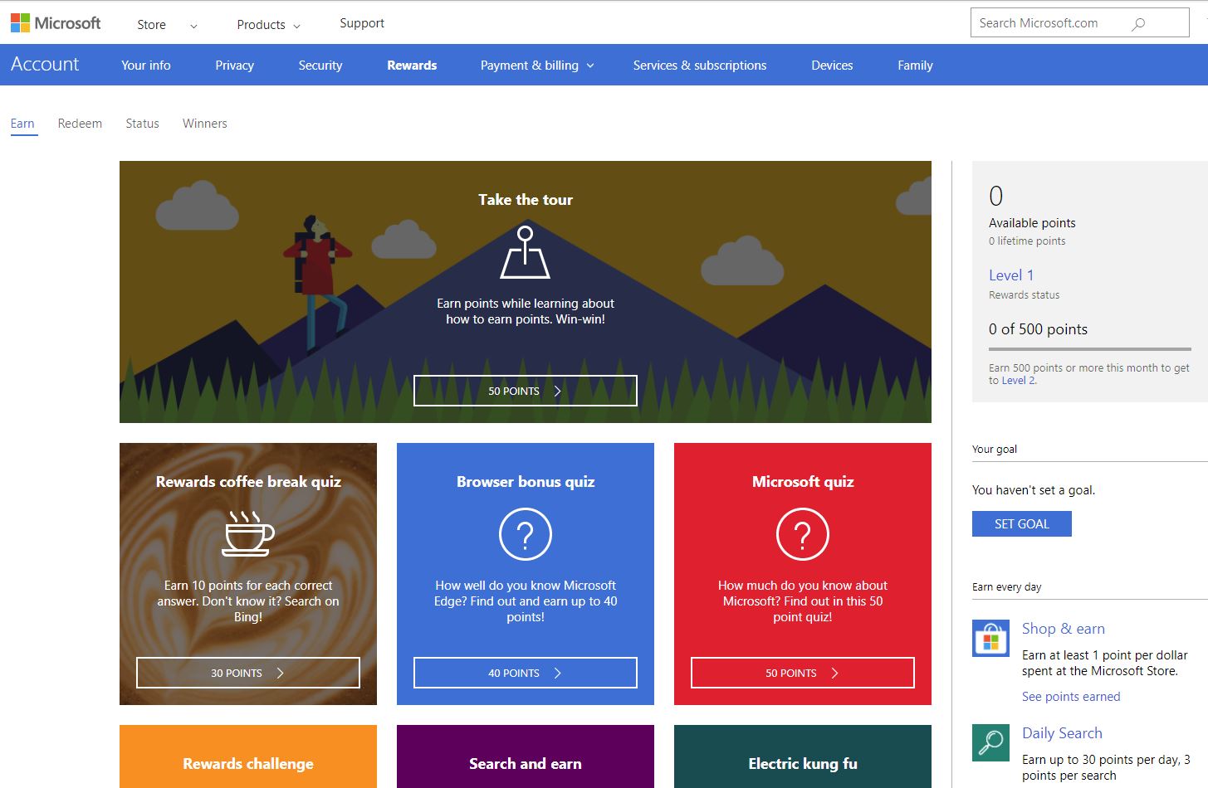
Task: Open the Store menu
Action: point(151,25)
